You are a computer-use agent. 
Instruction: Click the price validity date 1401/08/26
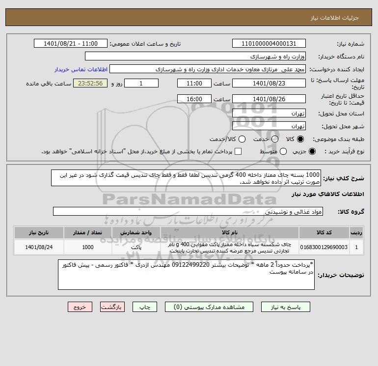point(269,99)
